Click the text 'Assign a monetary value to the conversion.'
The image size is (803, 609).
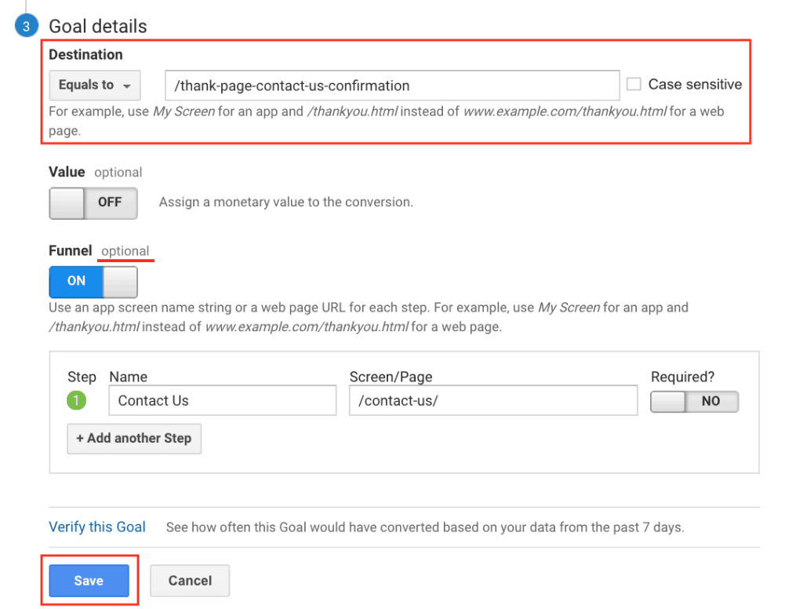coord(285,202)
